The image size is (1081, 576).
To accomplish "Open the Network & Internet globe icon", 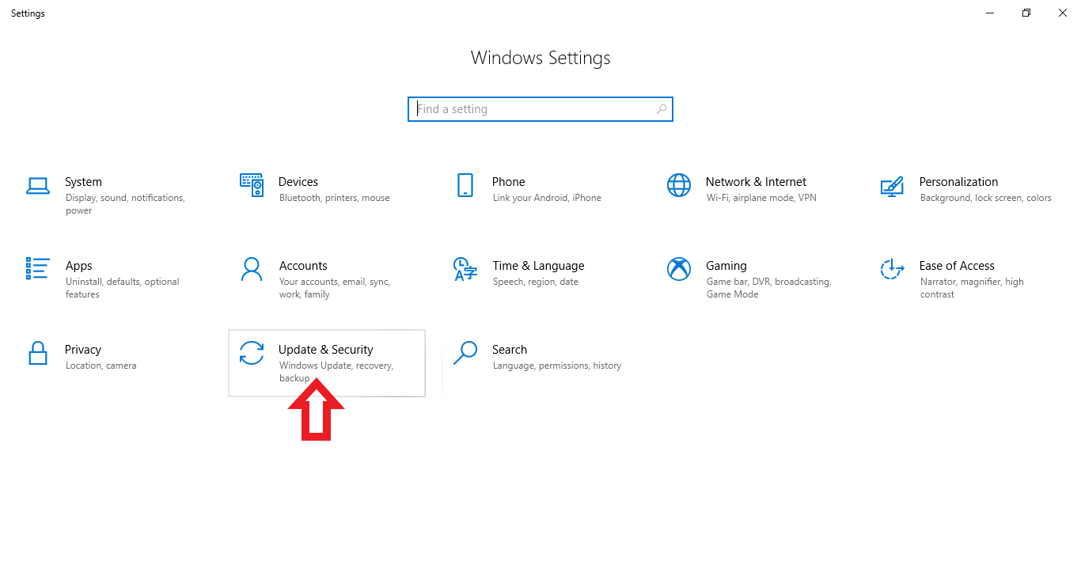I will [679, 186].
